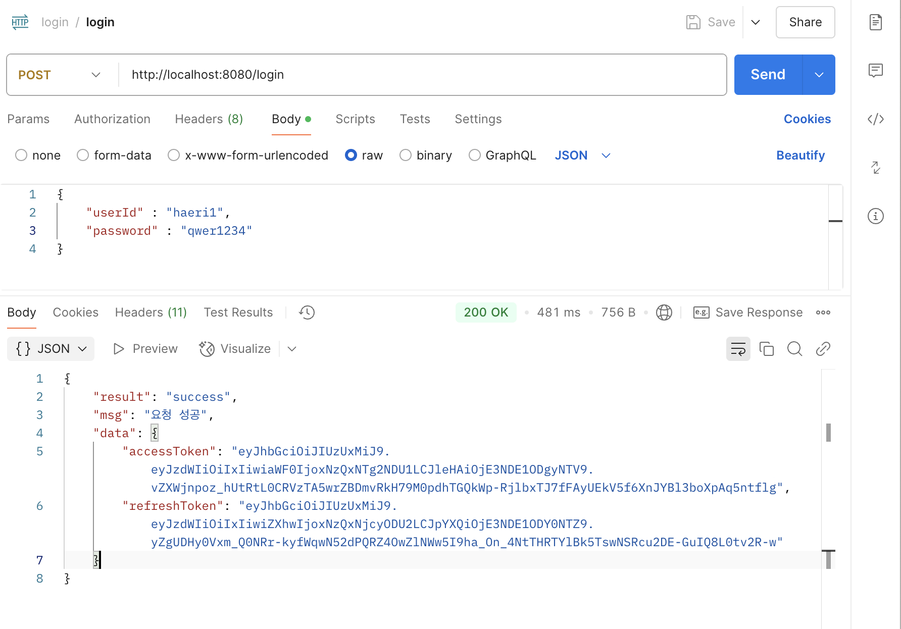The width and height of the screenshot is (901, 629).
Task: Open the Params tab
Action: click(x=28, y=119)
